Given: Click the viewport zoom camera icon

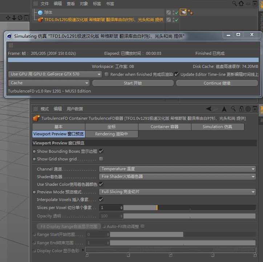Looking at the screenshot, I should (14, 17).
